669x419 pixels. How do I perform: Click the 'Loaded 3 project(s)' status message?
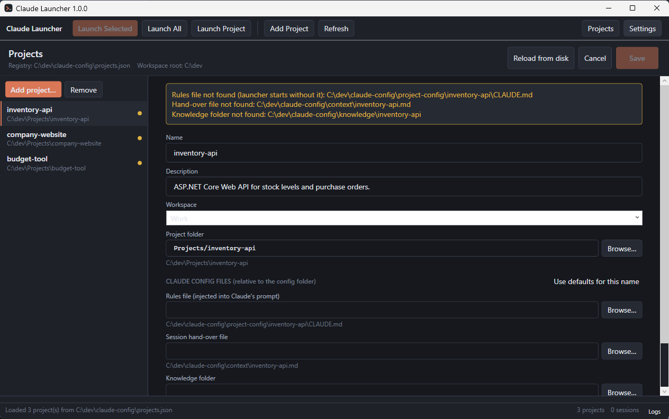coord(88,410)
